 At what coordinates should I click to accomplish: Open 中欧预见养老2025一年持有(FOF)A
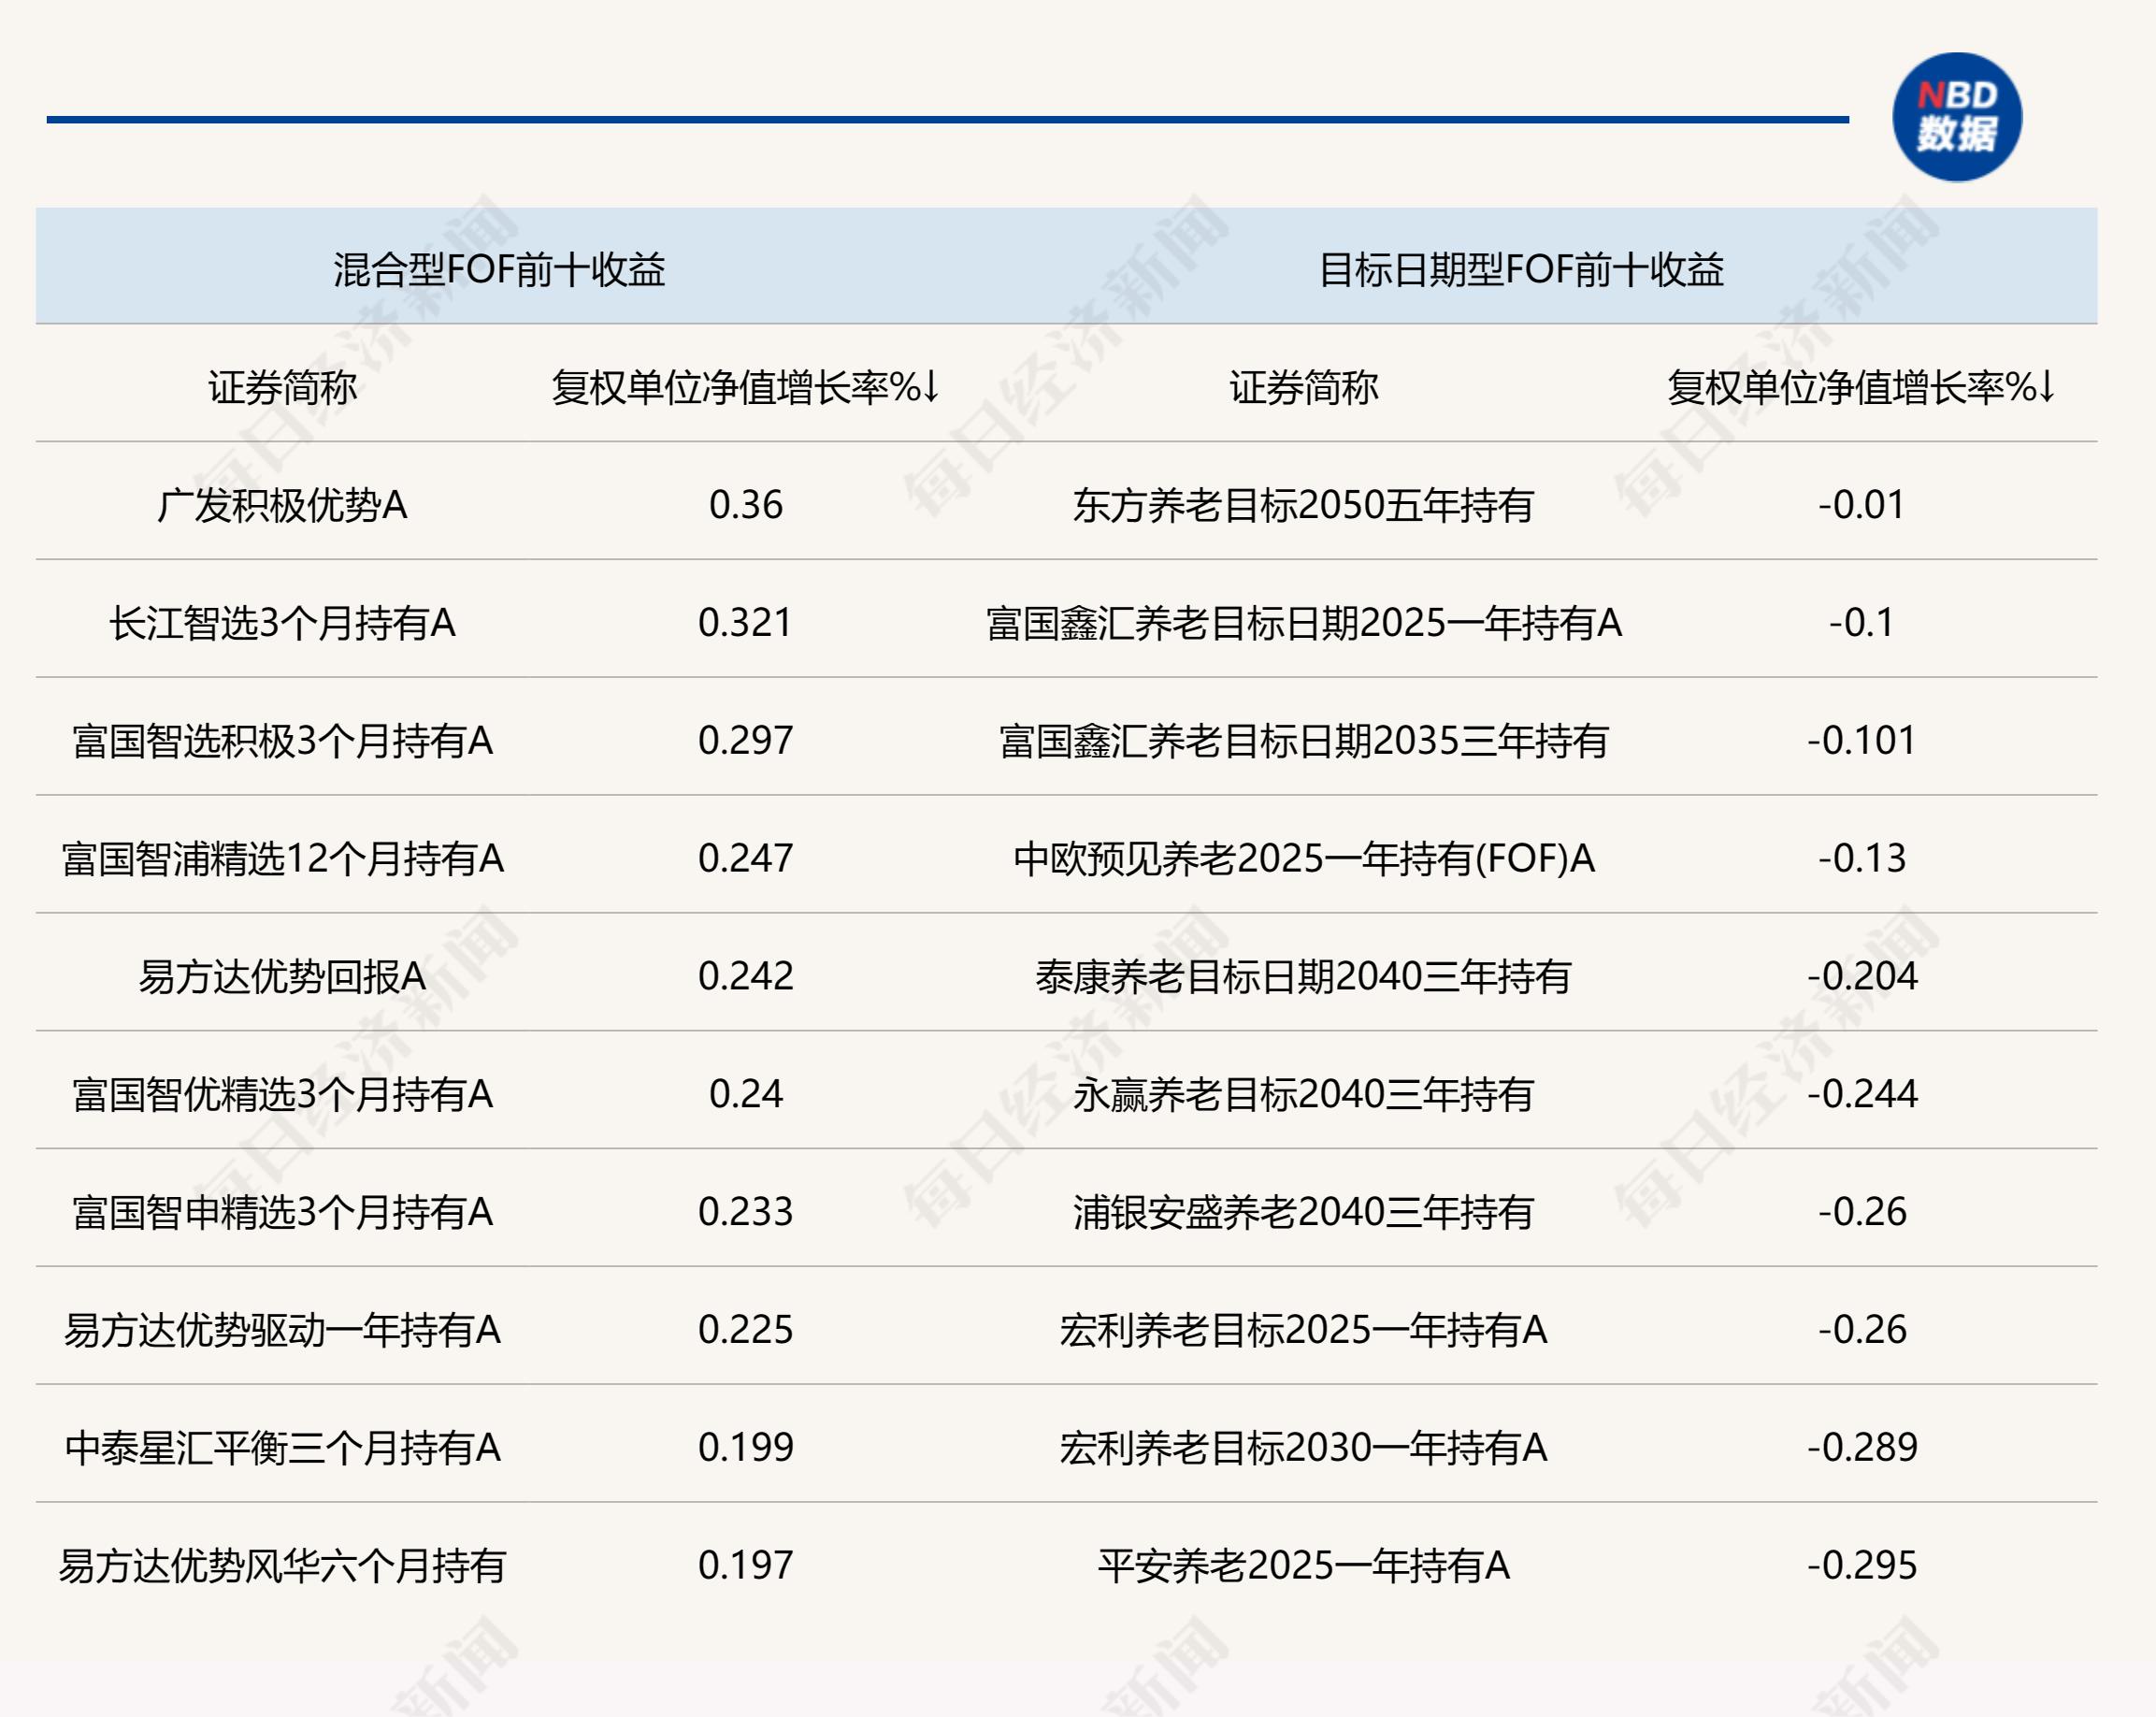click(1303, 859)
